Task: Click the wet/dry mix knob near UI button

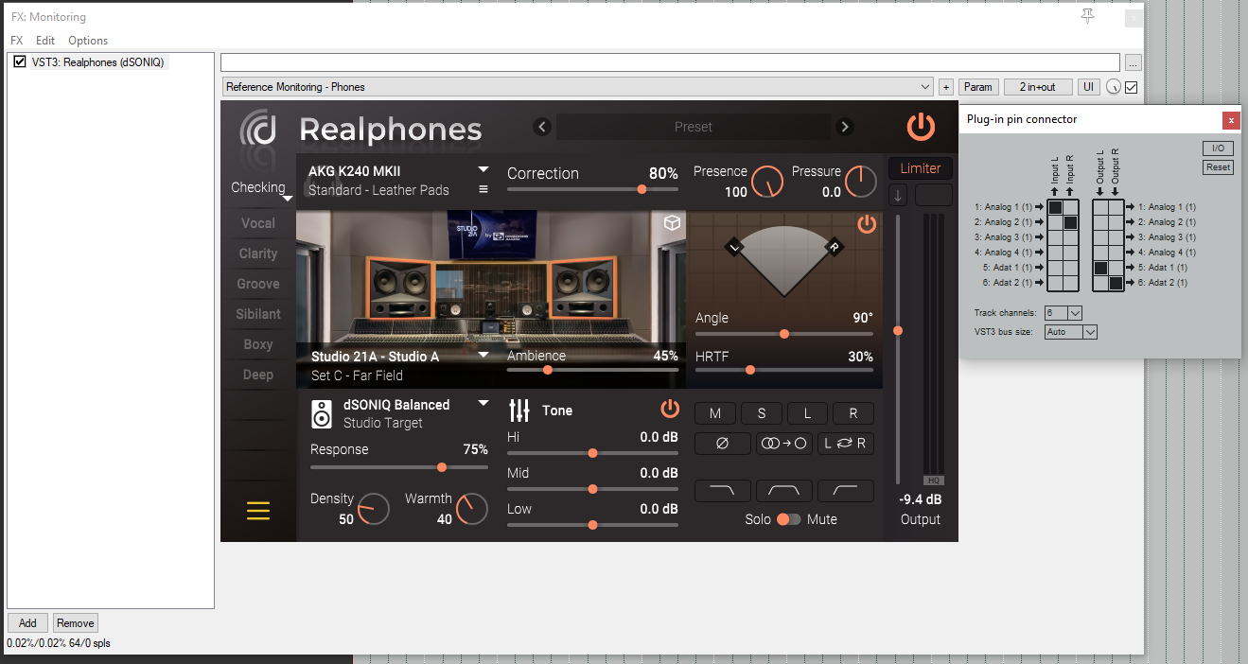Action: (x=1113, y=87)
